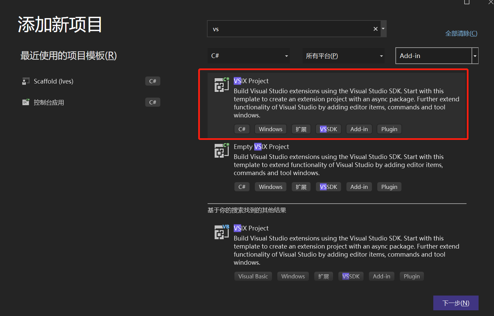Image resolution: width=494 pixels, height=316 pixels.
Task: Click the Plugin tag under Empty VSIX Project
Action: 389,187
